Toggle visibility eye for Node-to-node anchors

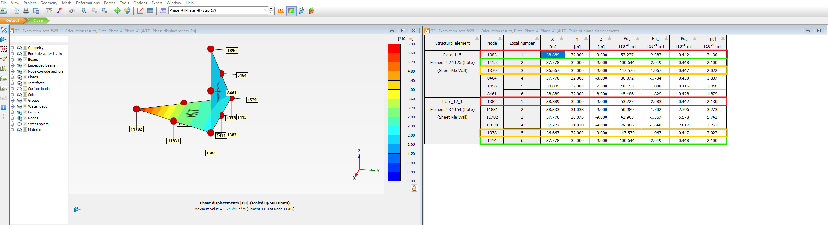pos(19,71)
